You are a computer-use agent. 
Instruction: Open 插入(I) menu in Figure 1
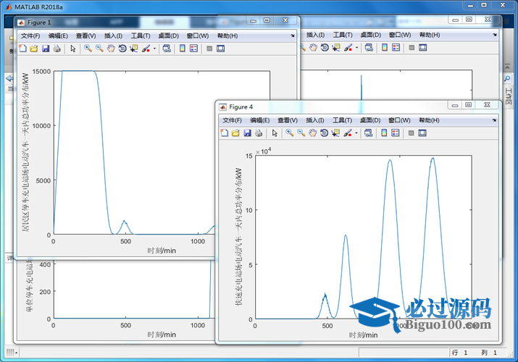[x=113, y=35]
